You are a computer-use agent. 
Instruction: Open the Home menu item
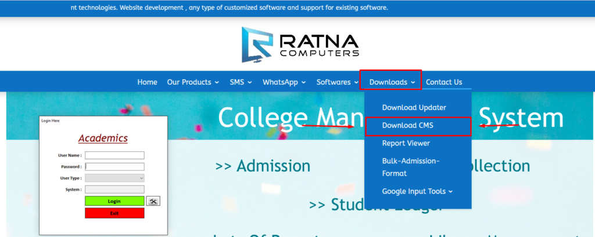tap(147, 82)
